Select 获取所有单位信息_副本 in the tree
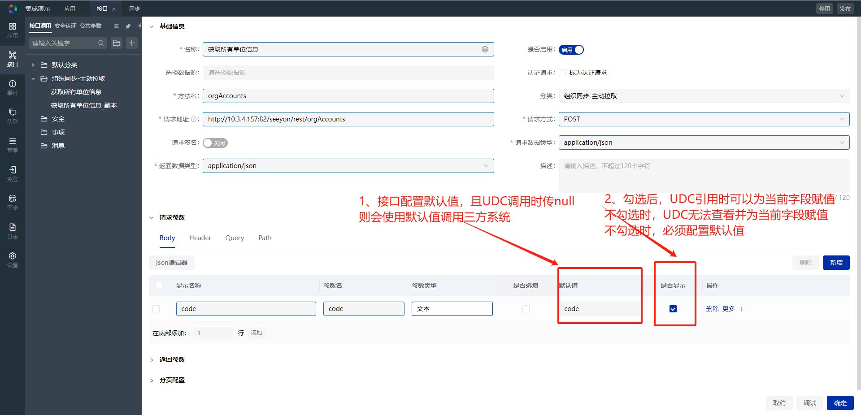861x415 pixels. click(x=84, y=105)
